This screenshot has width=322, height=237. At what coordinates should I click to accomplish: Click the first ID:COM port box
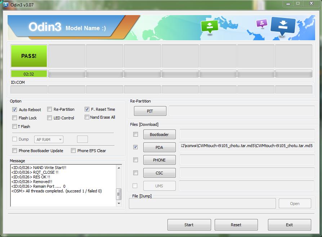click(x=29, y=90)
